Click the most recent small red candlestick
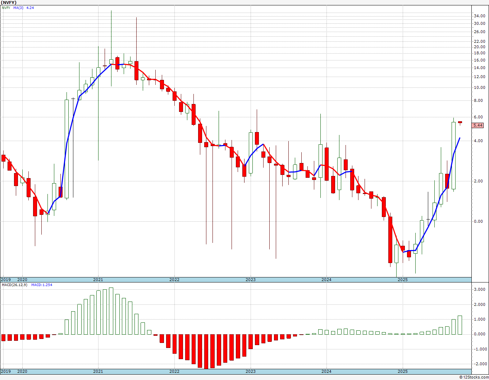The height and width of the screenshot is (380, 489). click(460, 122)
